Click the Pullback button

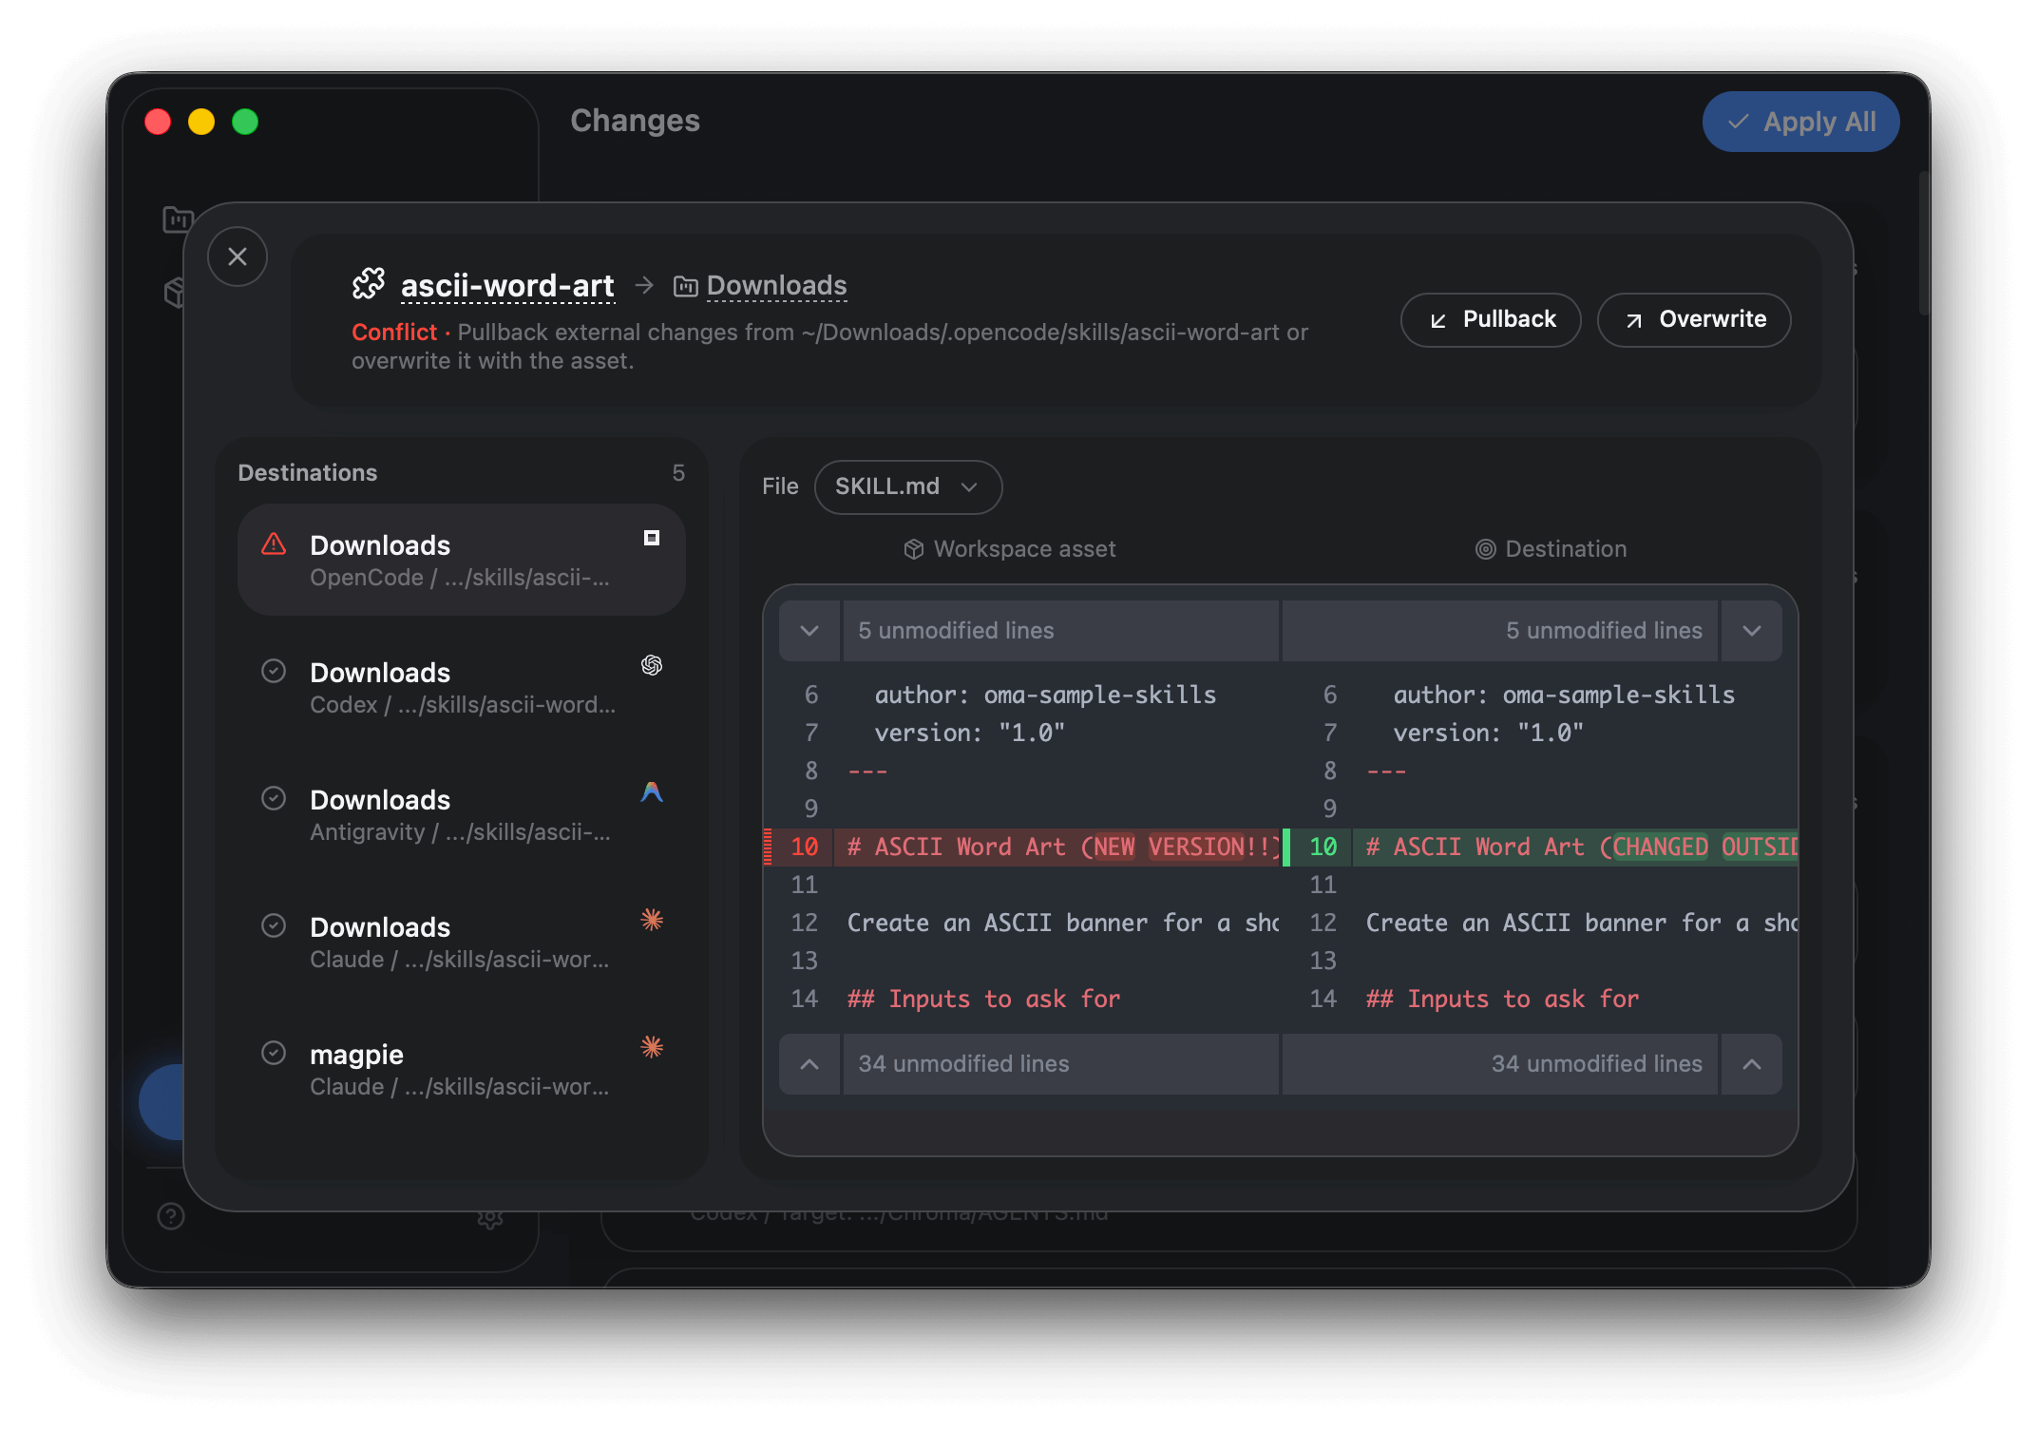1490,319
